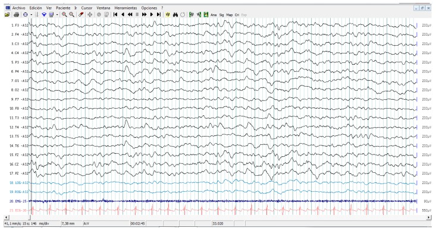Click the application icon in menu bar
436x231 pixels.
click(8, 8)
